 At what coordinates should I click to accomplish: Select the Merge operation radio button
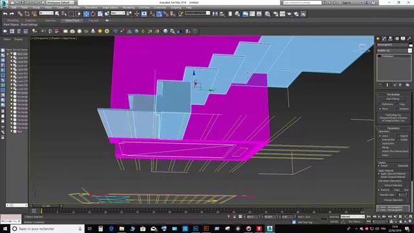tap(380, 148)
